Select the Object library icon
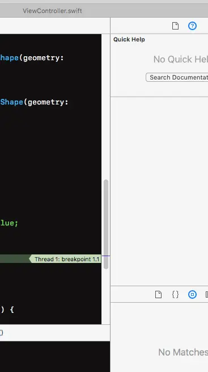The height and width of the screenshot is (372, 208). coord(192,294)
